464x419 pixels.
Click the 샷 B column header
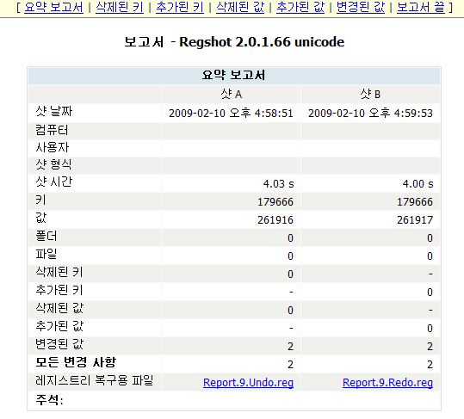tap(370, 94)
